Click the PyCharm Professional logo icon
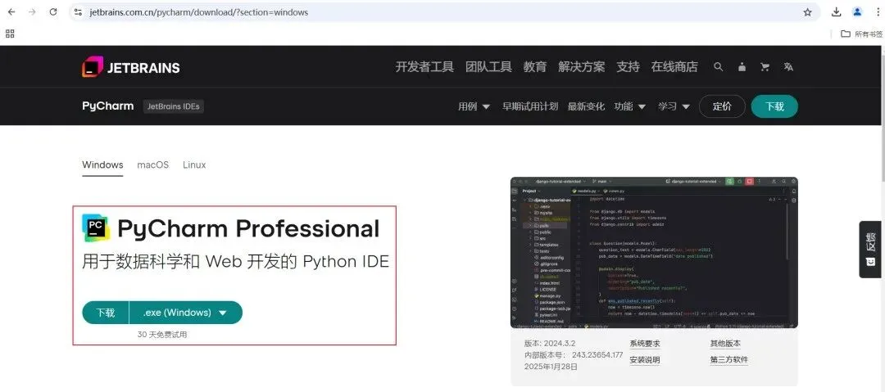The width and height of the screenshot is (885, 392). point(96,228)
